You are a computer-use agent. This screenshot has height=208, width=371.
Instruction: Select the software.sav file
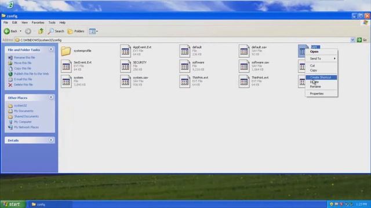(254, 66)
